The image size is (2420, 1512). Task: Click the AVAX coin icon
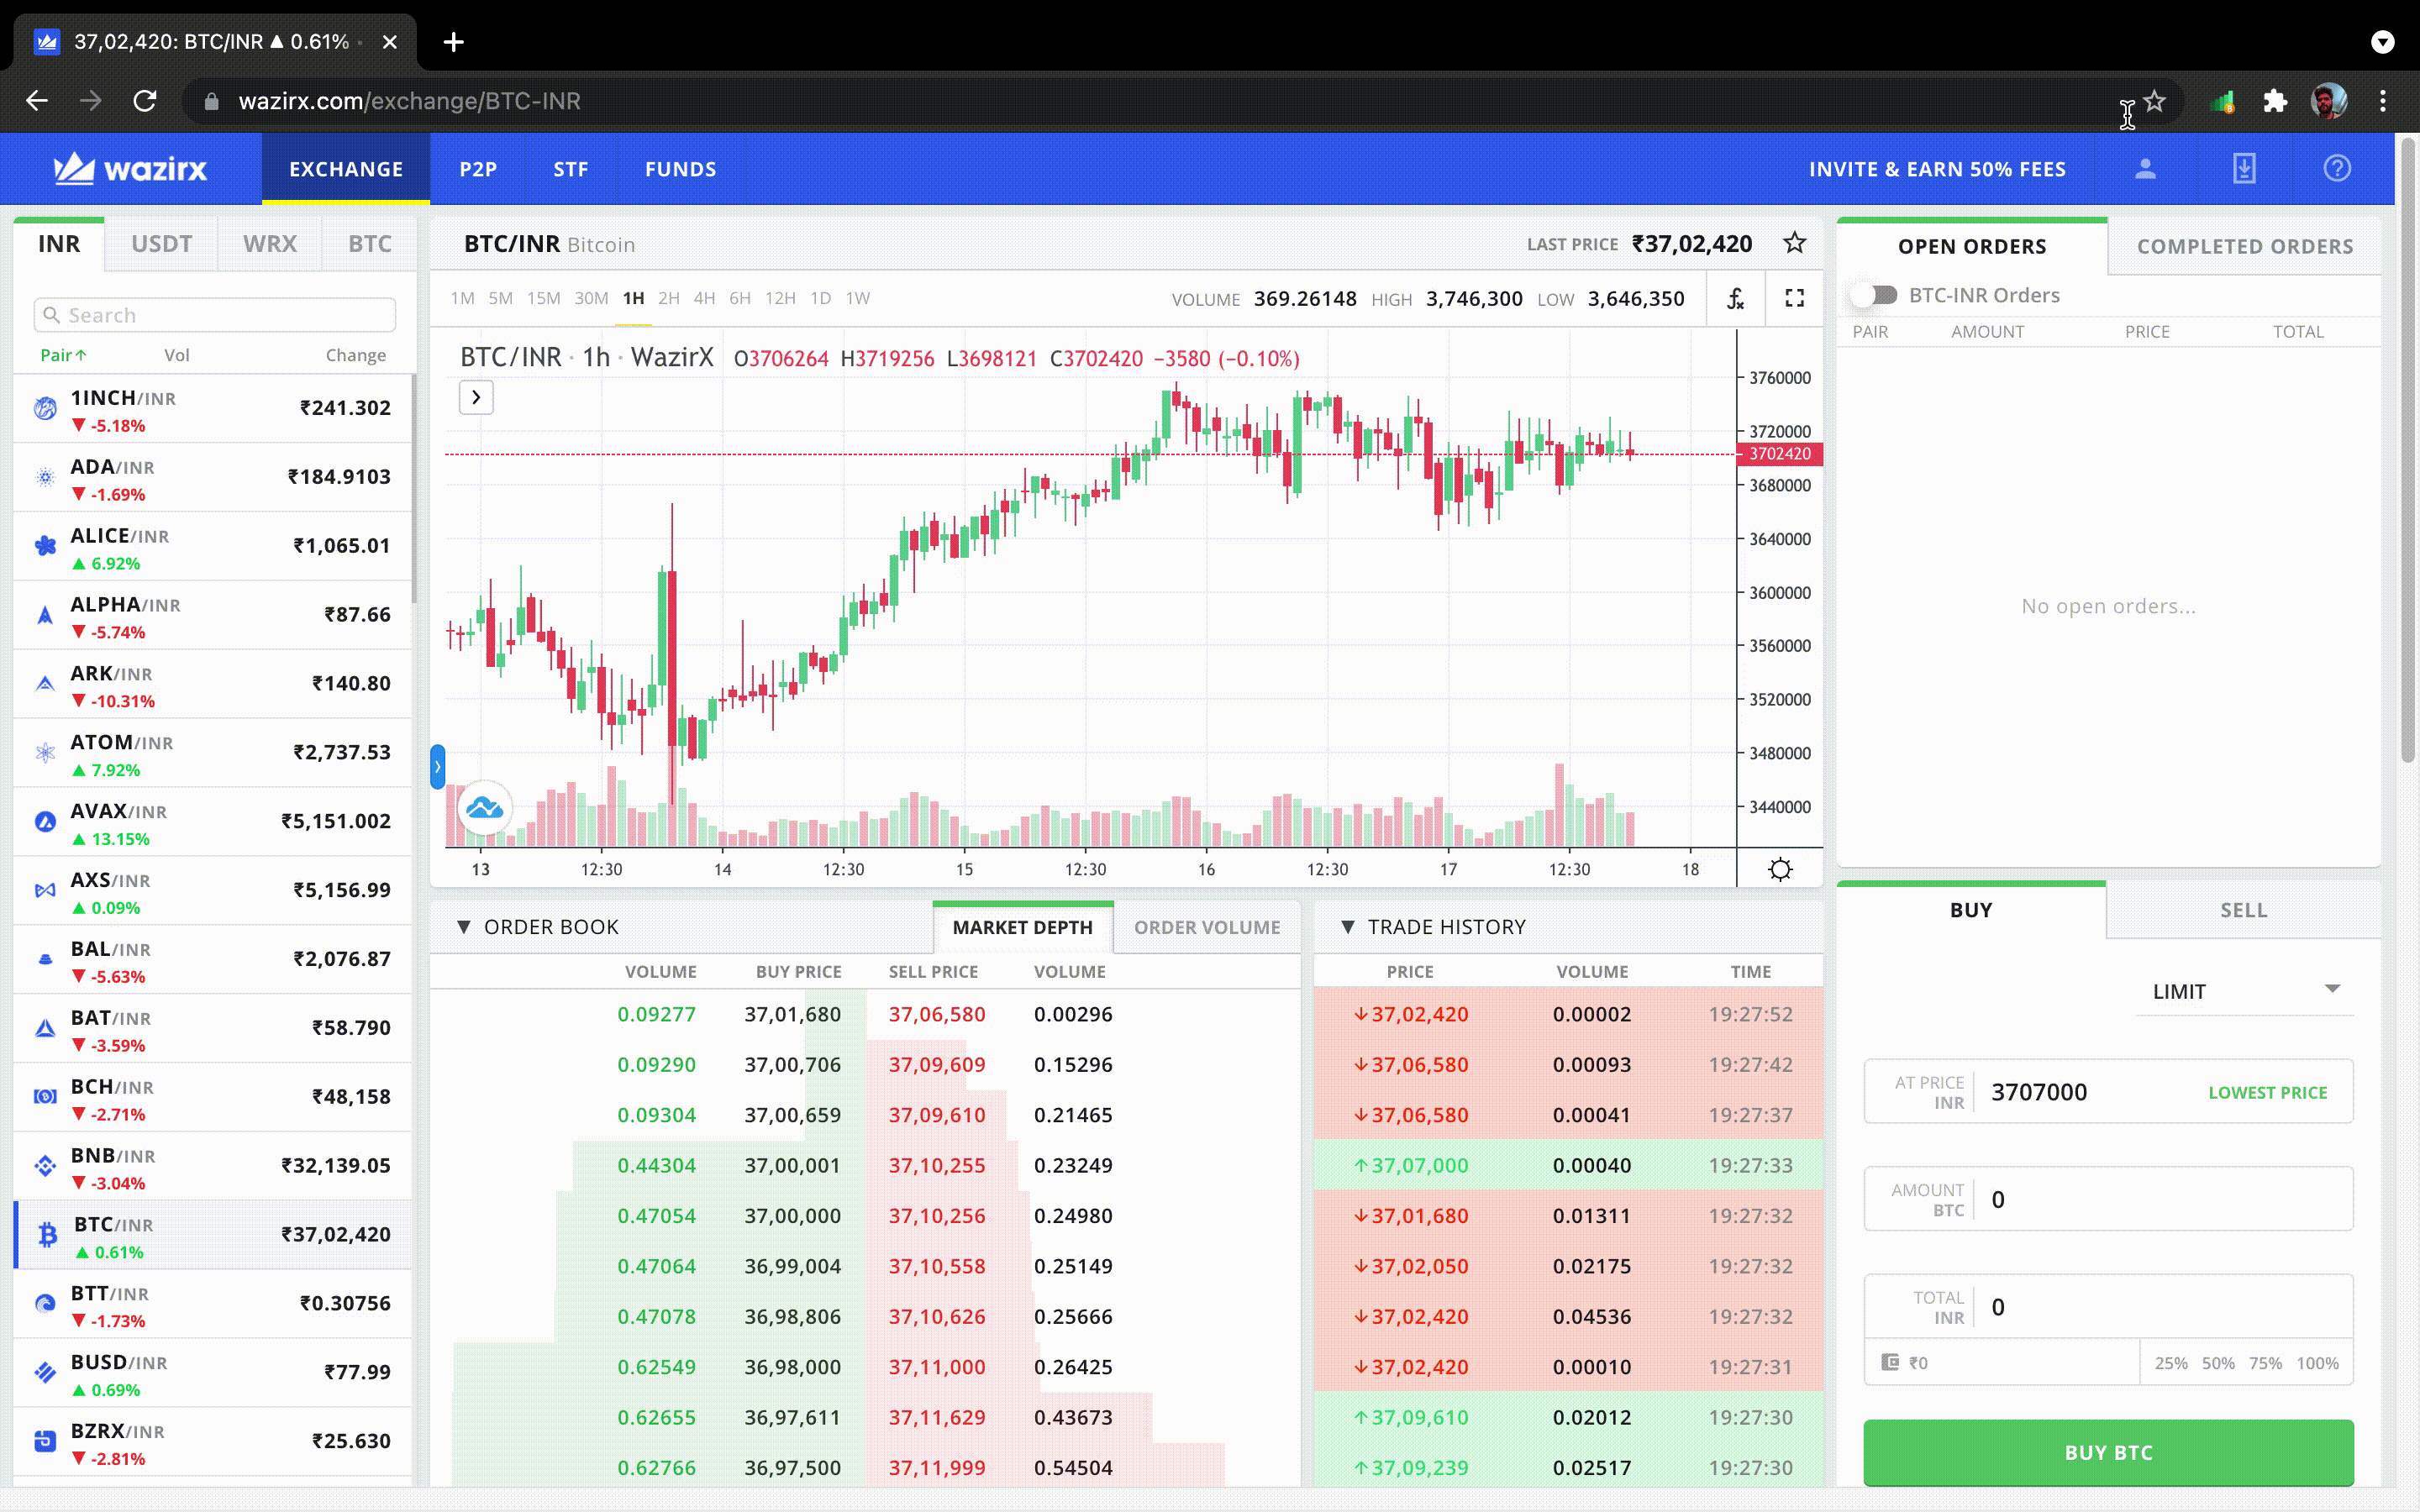[45, 822]
